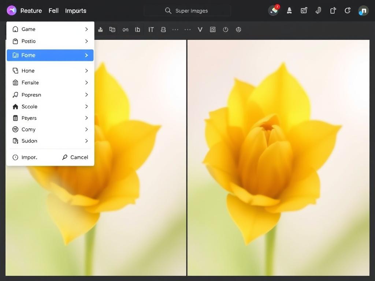
Task: Click the Camcel button in the menu
Action: coord(75,157)
